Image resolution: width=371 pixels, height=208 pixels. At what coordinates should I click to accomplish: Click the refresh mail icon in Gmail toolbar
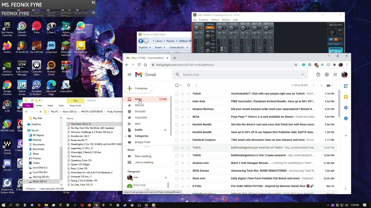188,85
